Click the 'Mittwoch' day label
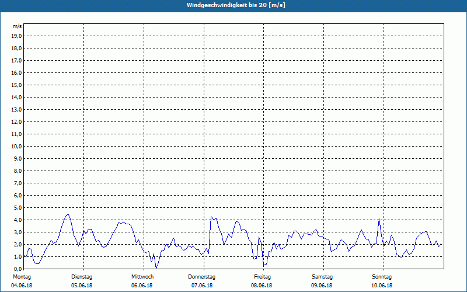Viewport: 467px width, 292px height. coord(142,277)
